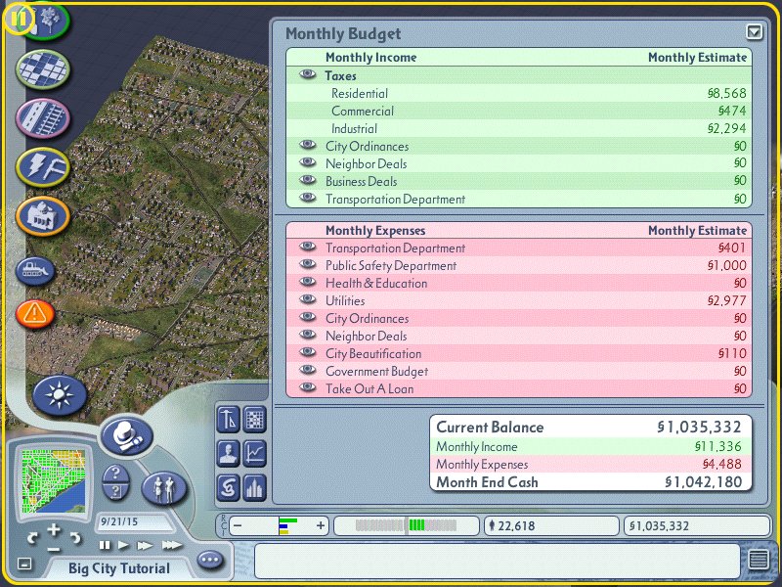This screenshot has height=587, width=782.
Task: Set game speed to fastest
Action: [172, 545]
